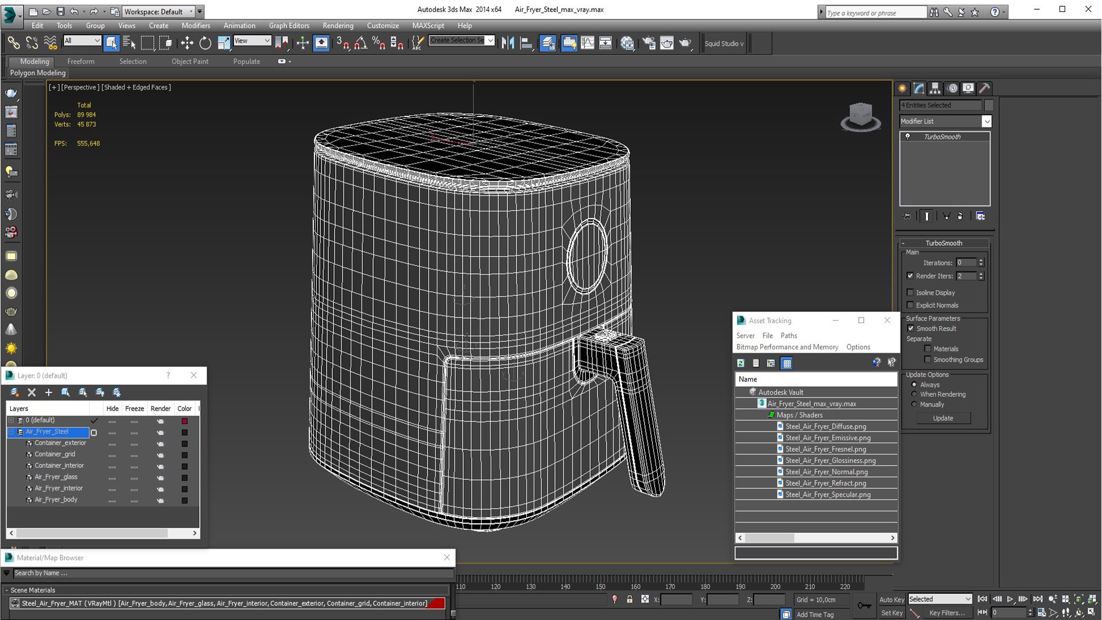The width and height of the screenshot is (1102, 620).
Task: Collapse the Air_Fryer_Steel layer tree
Action: (11, 432)
